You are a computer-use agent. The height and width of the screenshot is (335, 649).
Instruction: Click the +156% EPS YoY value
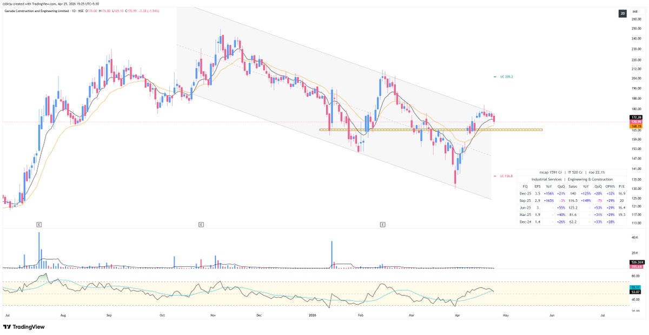coord(548,193)
